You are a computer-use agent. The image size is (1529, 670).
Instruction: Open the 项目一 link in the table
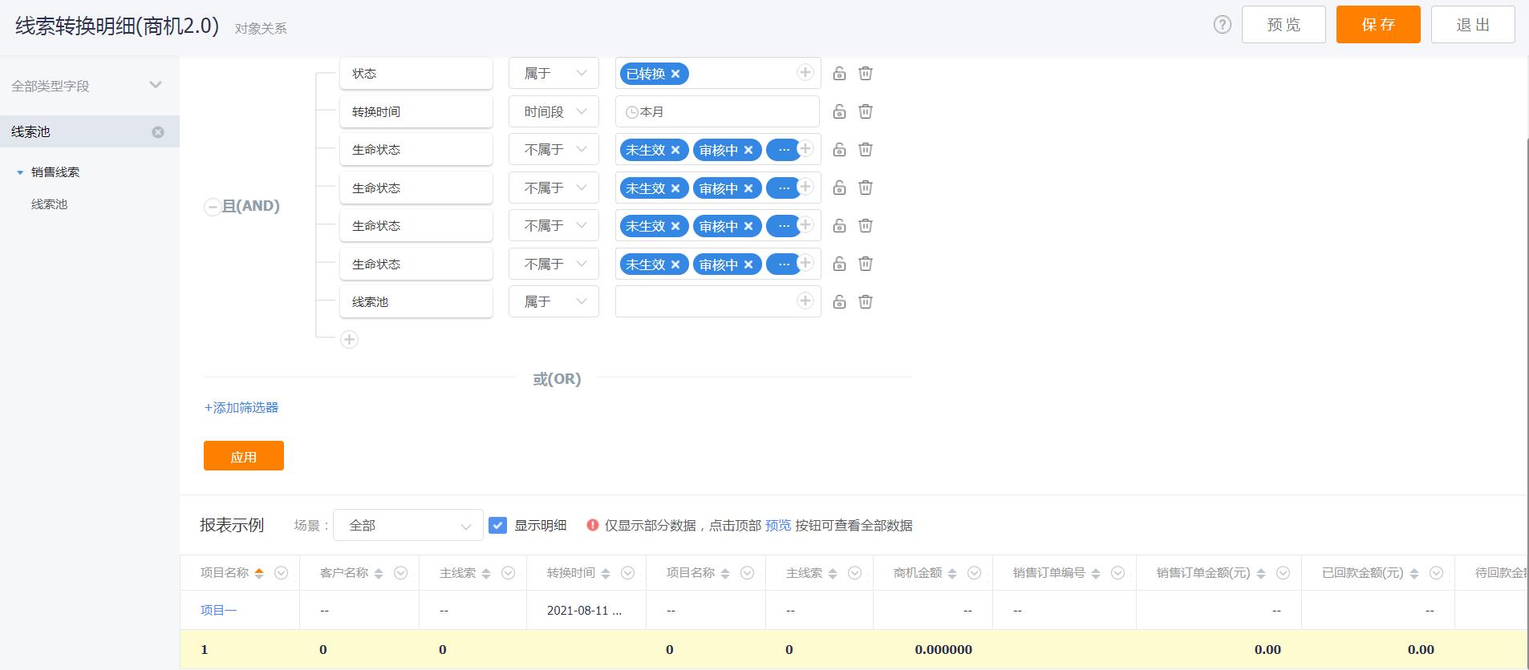pos(218,610)
